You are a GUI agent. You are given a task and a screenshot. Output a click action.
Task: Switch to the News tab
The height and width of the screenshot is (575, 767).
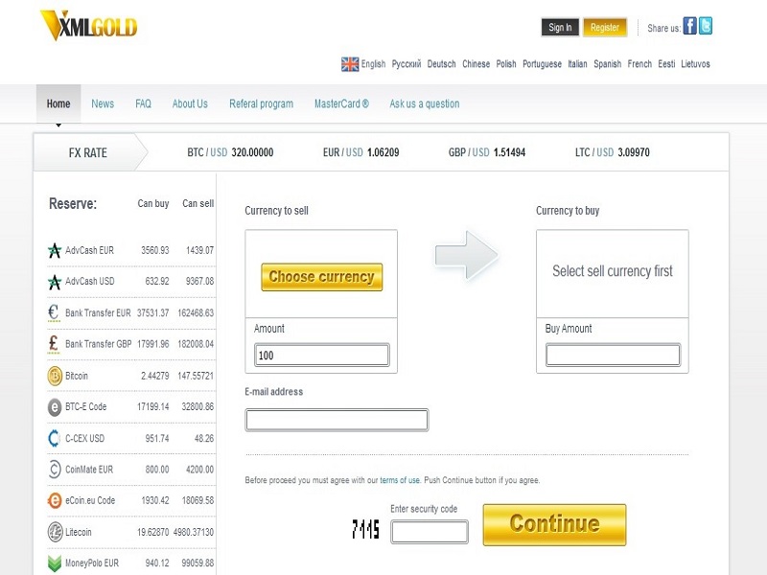[x=103, y=103]
